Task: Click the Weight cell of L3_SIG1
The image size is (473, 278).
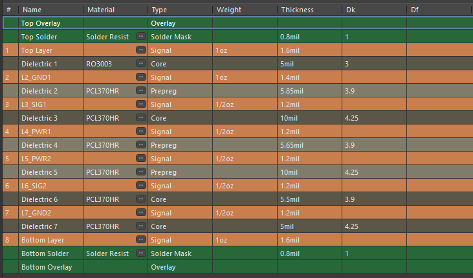Action: [x=243, y=104]
